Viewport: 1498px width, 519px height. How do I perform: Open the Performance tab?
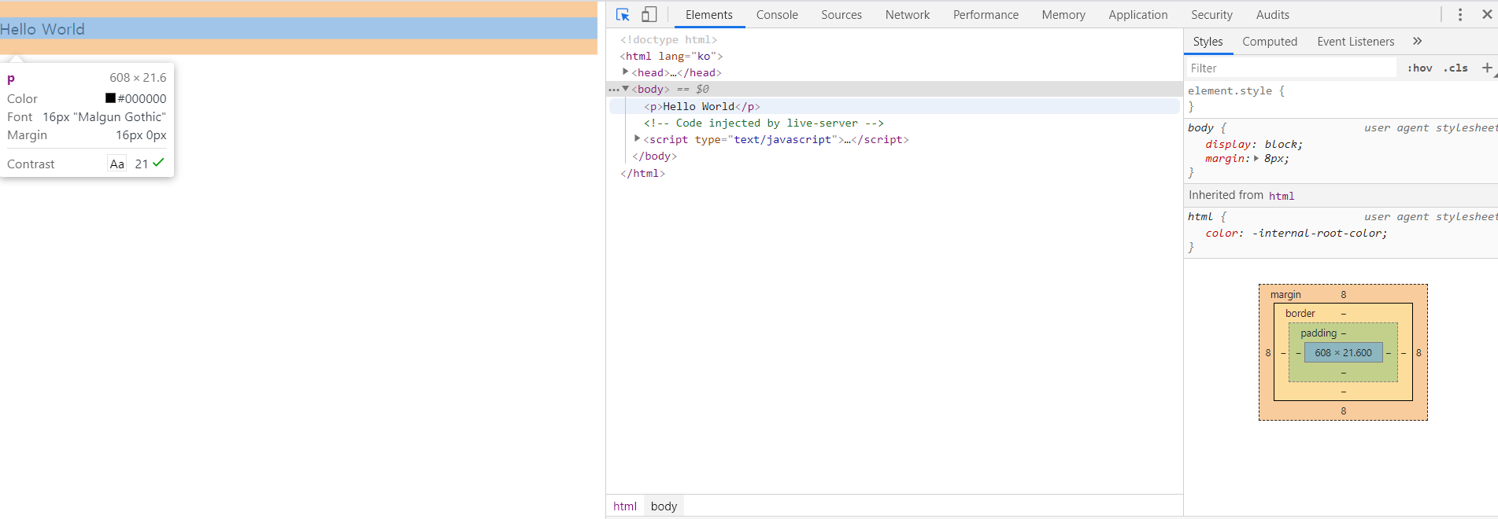click(986, 14)
